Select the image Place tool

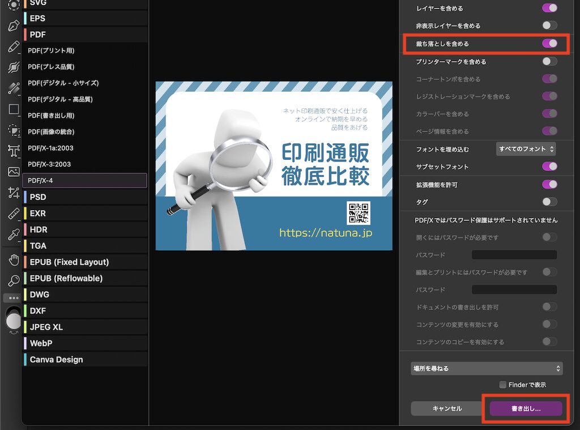point(14,172)
